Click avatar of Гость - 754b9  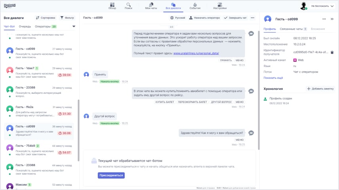tap(10, 148)
